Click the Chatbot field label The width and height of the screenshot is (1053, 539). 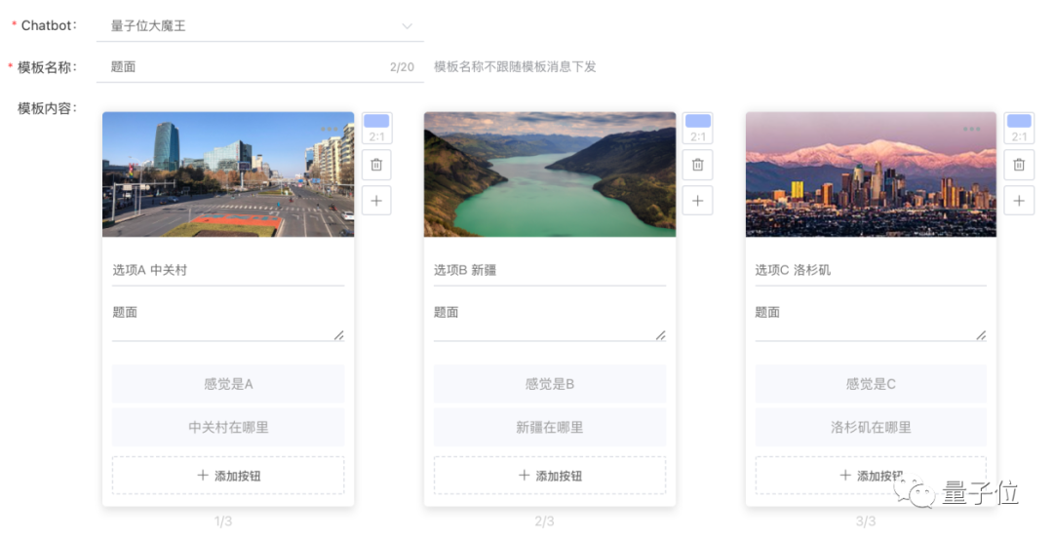[49, 25]
